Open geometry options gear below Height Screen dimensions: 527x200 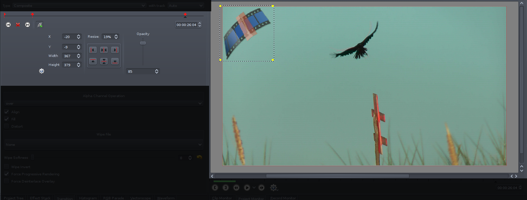(x=42, y=71)
